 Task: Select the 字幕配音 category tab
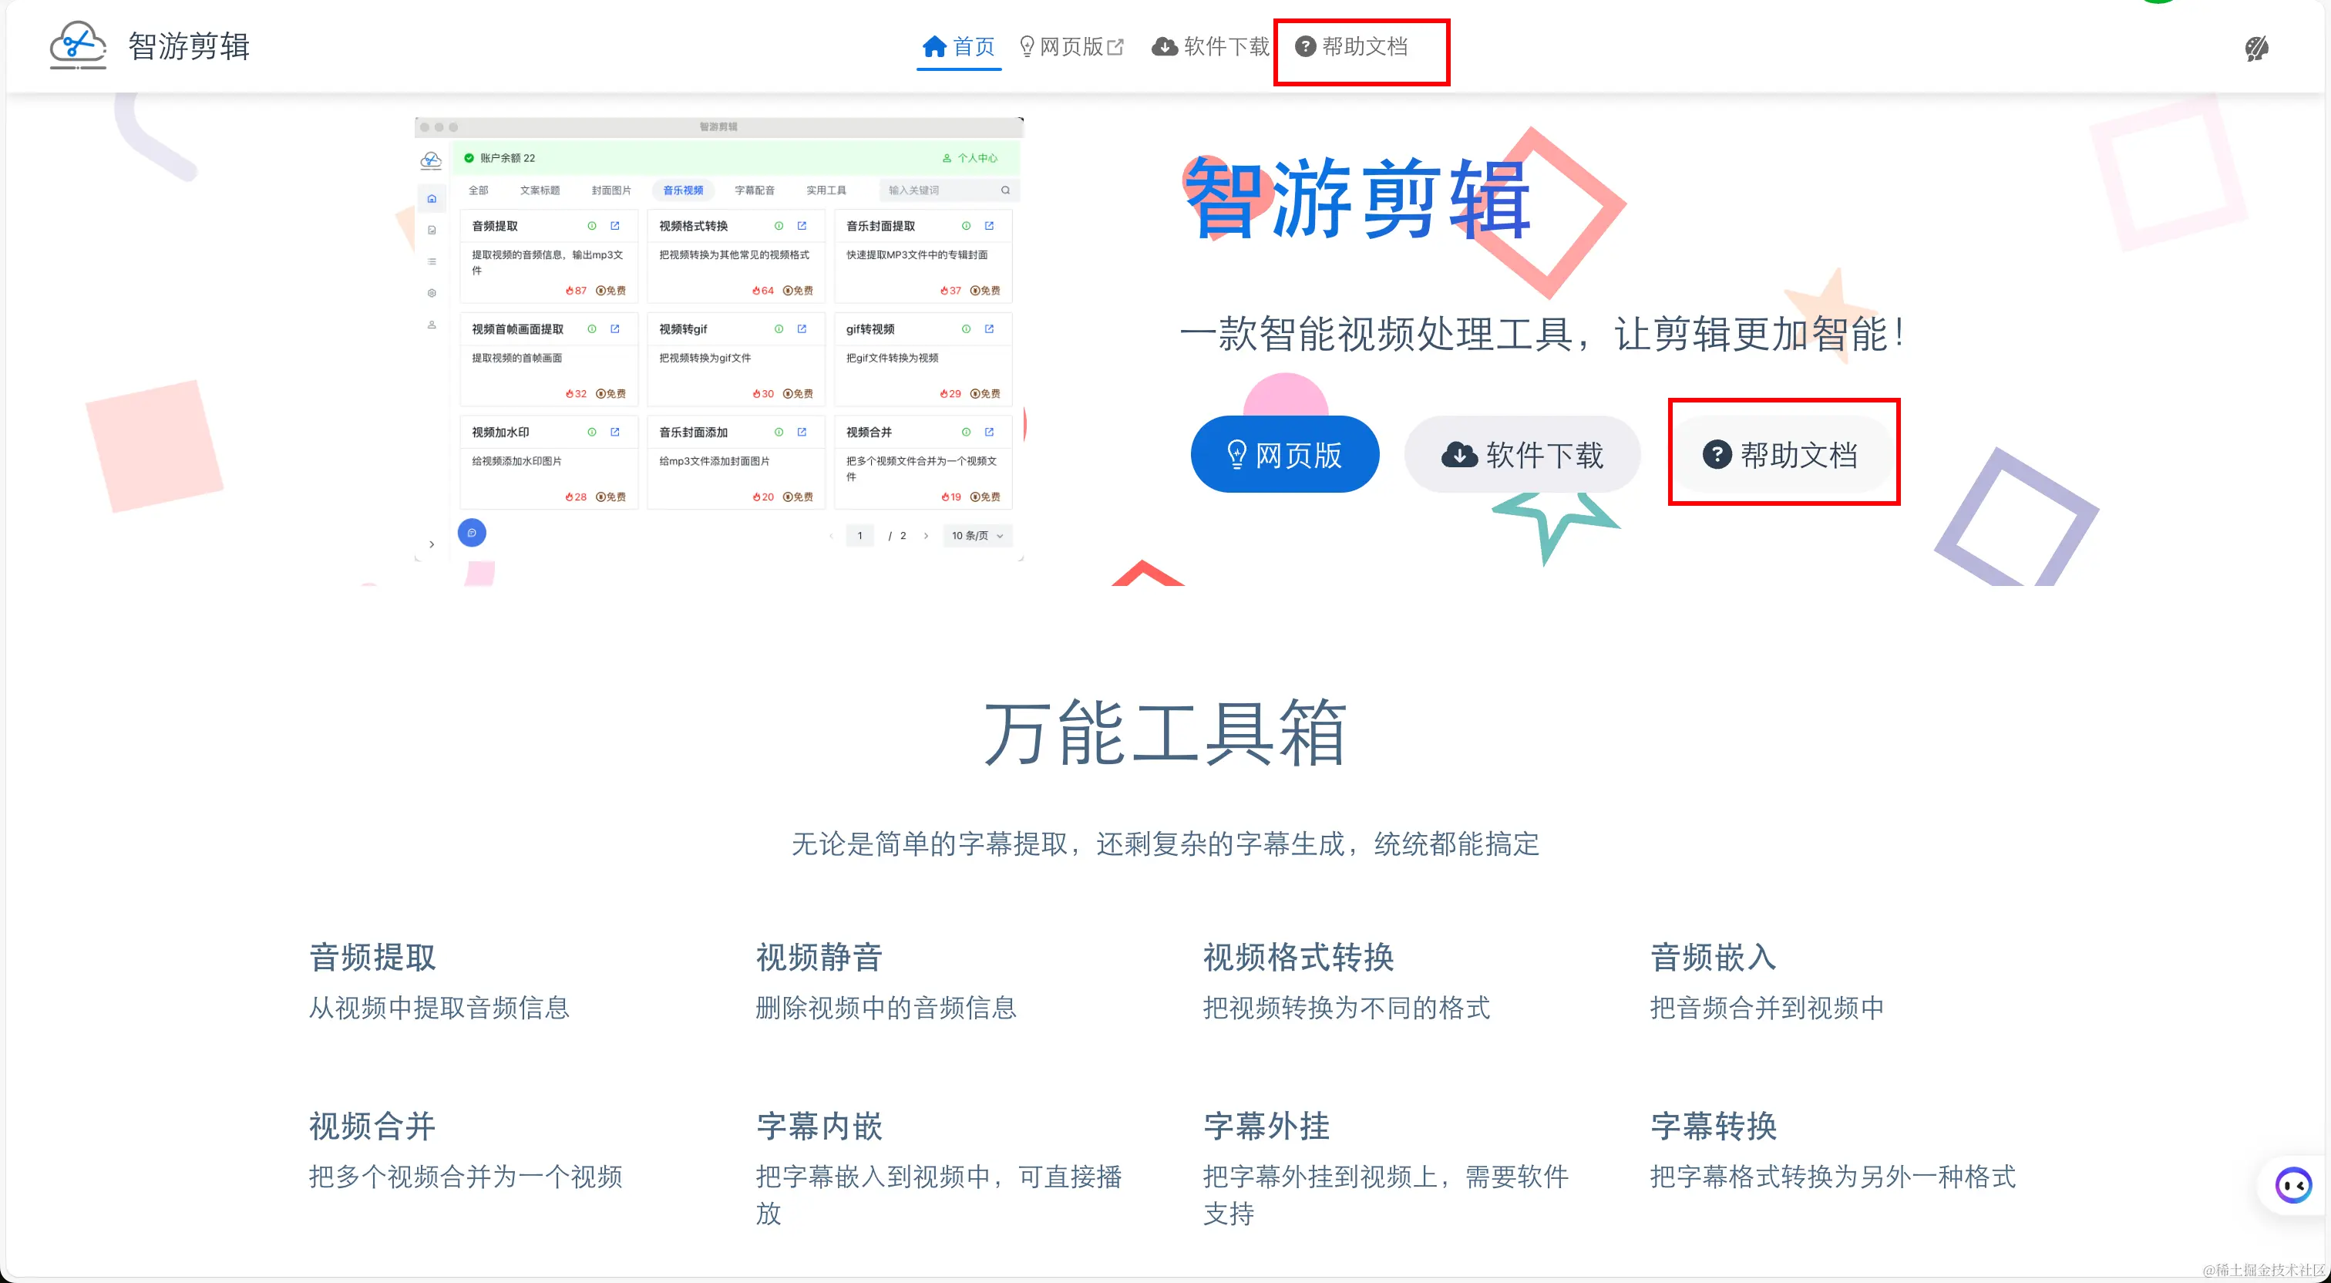(754, 190)
